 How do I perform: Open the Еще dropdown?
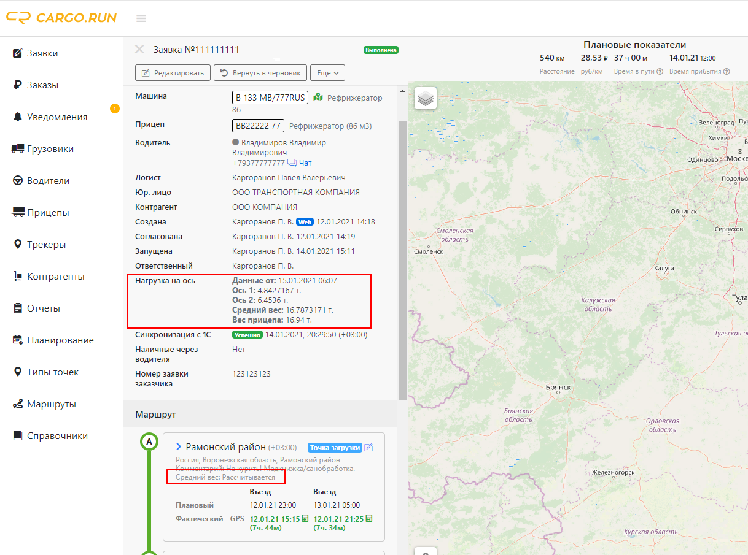coord(327,72)
